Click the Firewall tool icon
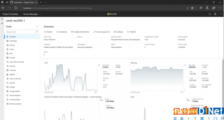Viewport: 224px width, 120px height. coord(7,58)
